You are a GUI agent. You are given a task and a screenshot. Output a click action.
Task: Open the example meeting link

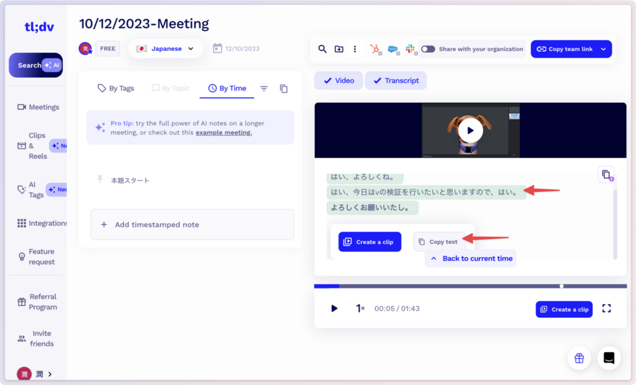pos(224,132)
